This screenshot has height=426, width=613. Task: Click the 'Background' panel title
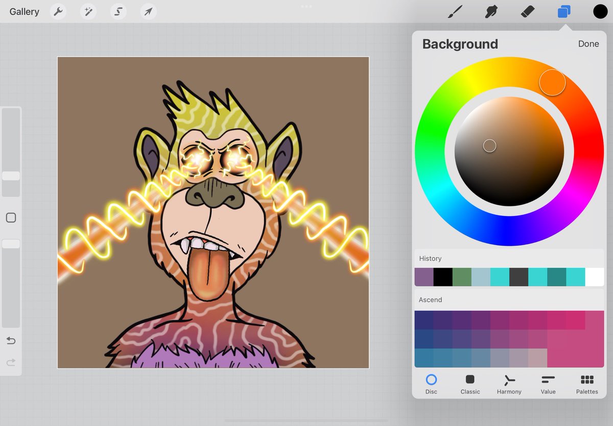pos(460,44)
